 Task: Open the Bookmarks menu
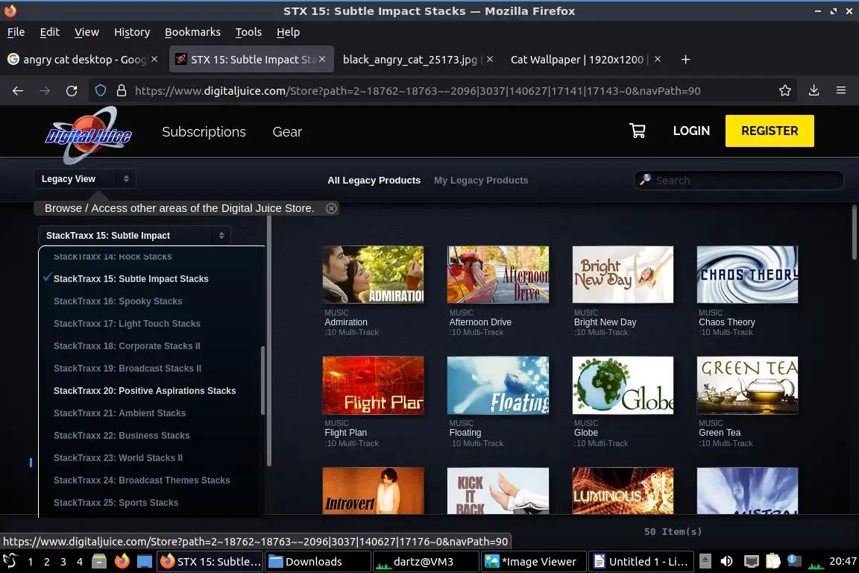click(x=192, y=32)
